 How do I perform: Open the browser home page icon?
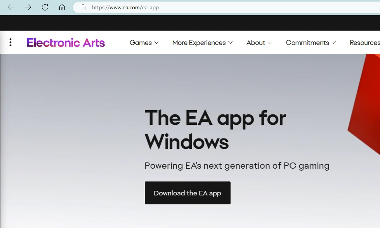62,7
